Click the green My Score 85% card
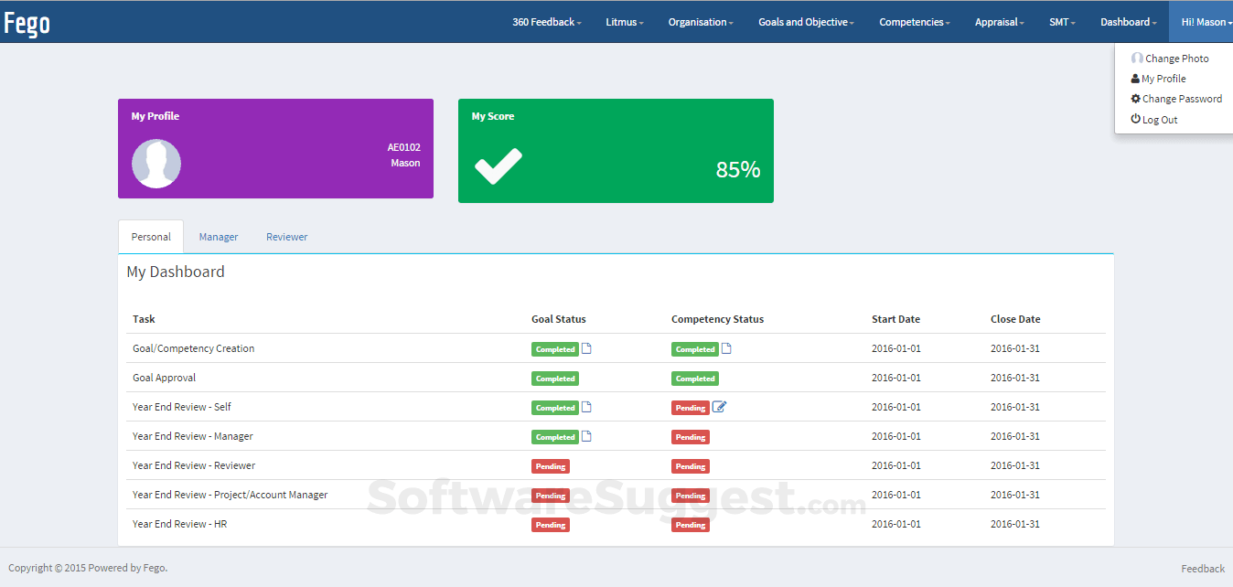1233x587 pixels. [x=616, y=151]
